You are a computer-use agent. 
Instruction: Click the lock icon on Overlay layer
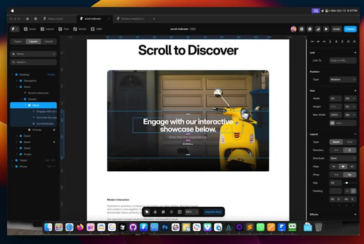click(x=54, y=130)
